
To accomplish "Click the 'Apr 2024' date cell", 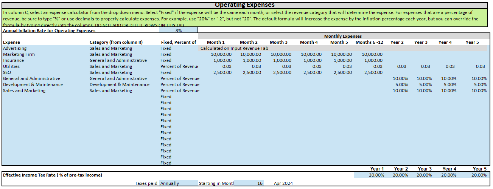I will click(283, 183).
